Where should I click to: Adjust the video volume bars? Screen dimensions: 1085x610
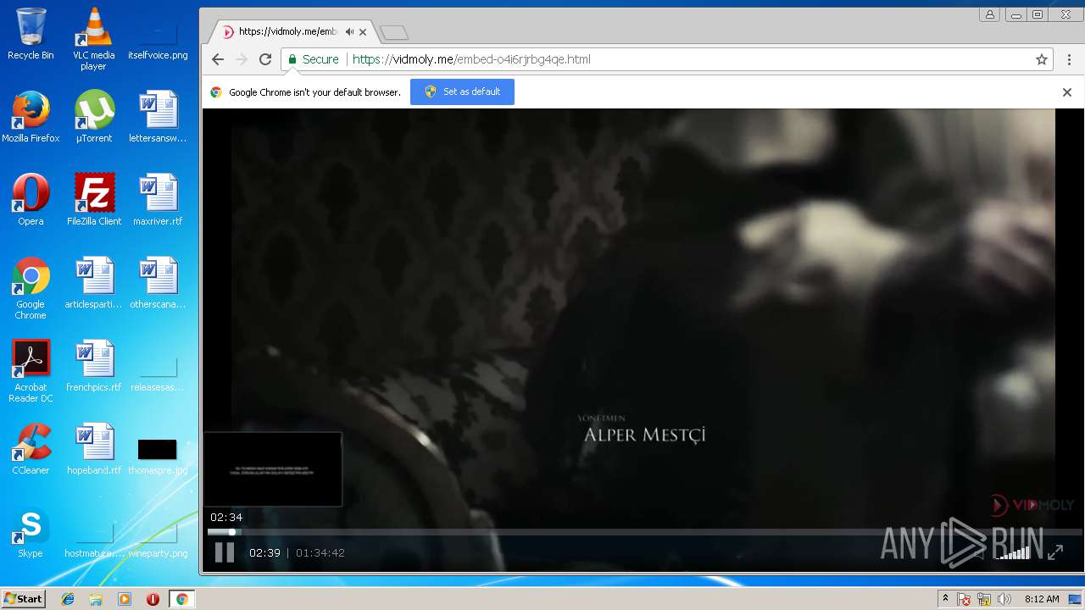pos(1013,552)
